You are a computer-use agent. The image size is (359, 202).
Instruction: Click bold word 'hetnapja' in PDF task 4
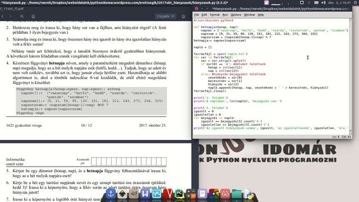click(x=57, y=63)
